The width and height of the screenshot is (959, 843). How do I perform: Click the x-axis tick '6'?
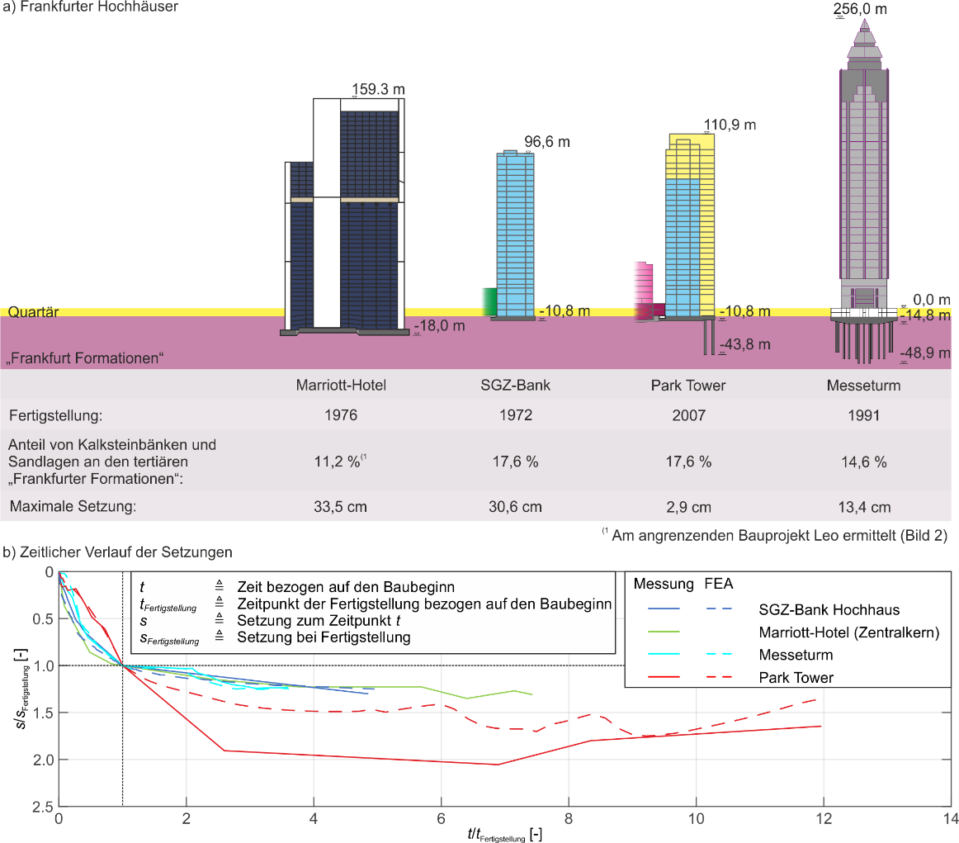pyautogui.click(x=441, y=818)
